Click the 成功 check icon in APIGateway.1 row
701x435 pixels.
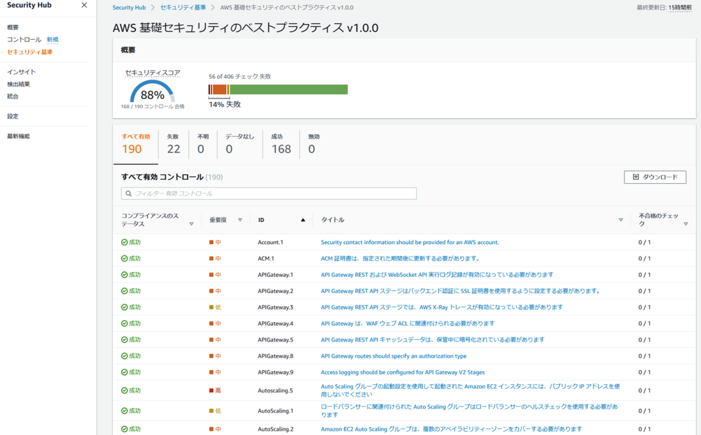click(x=124, y=274)
